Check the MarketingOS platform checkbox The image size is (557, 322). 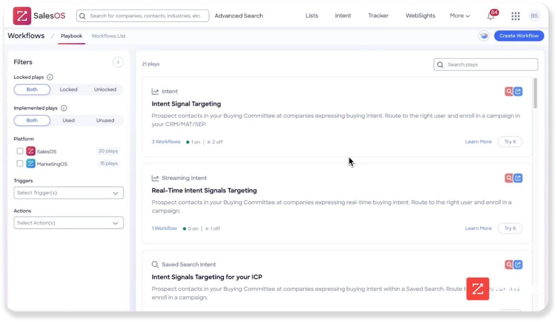[20, 164]
